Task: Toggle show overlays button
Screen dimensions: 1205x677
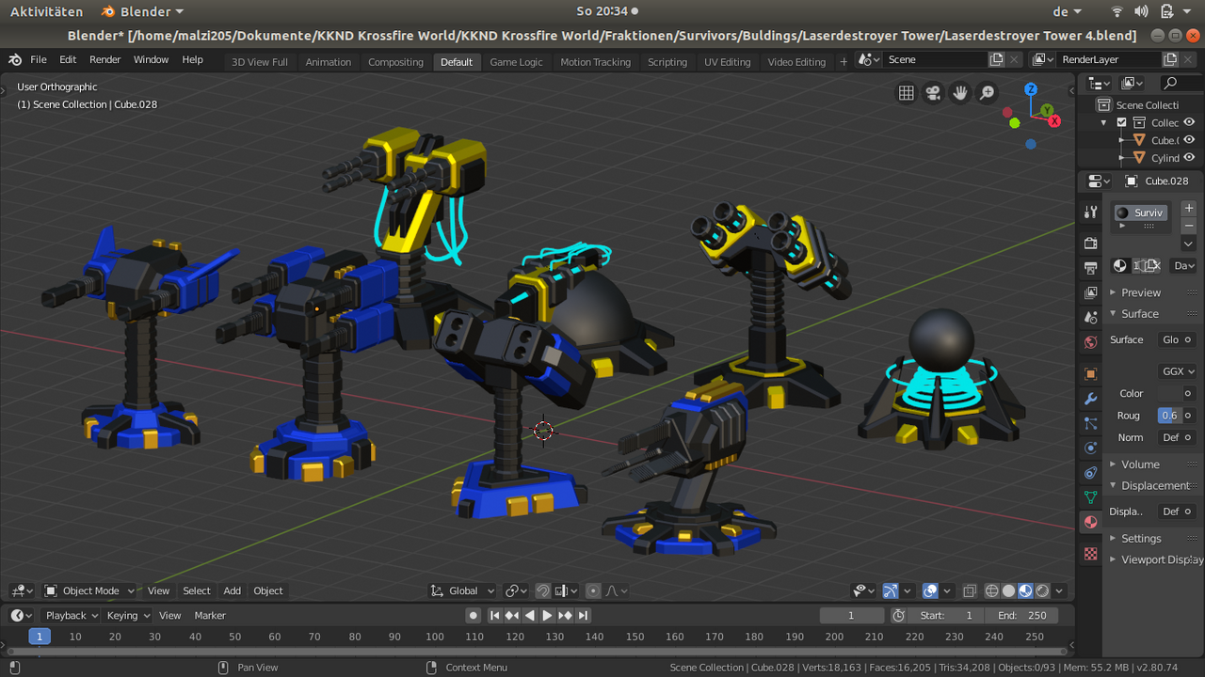Action: (930, 590)
